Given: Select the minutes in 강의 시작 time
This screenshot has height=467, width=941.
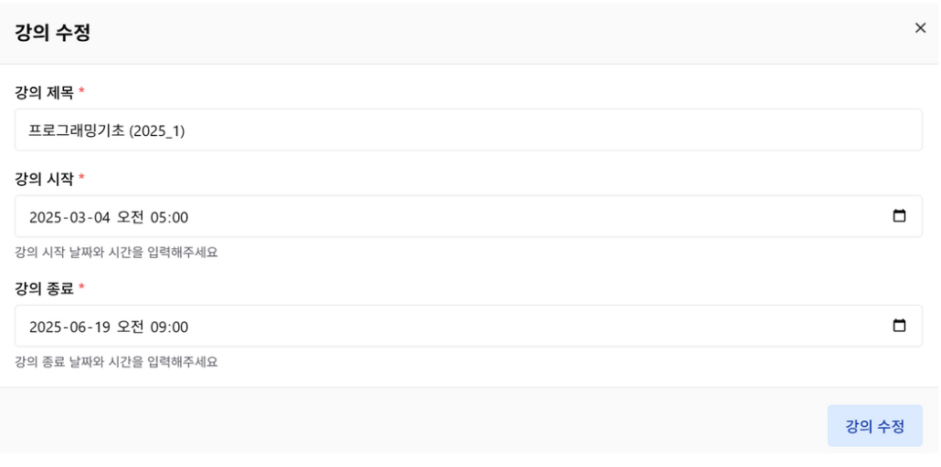Looking at the screenshot, I should click(x=179, y=217).
